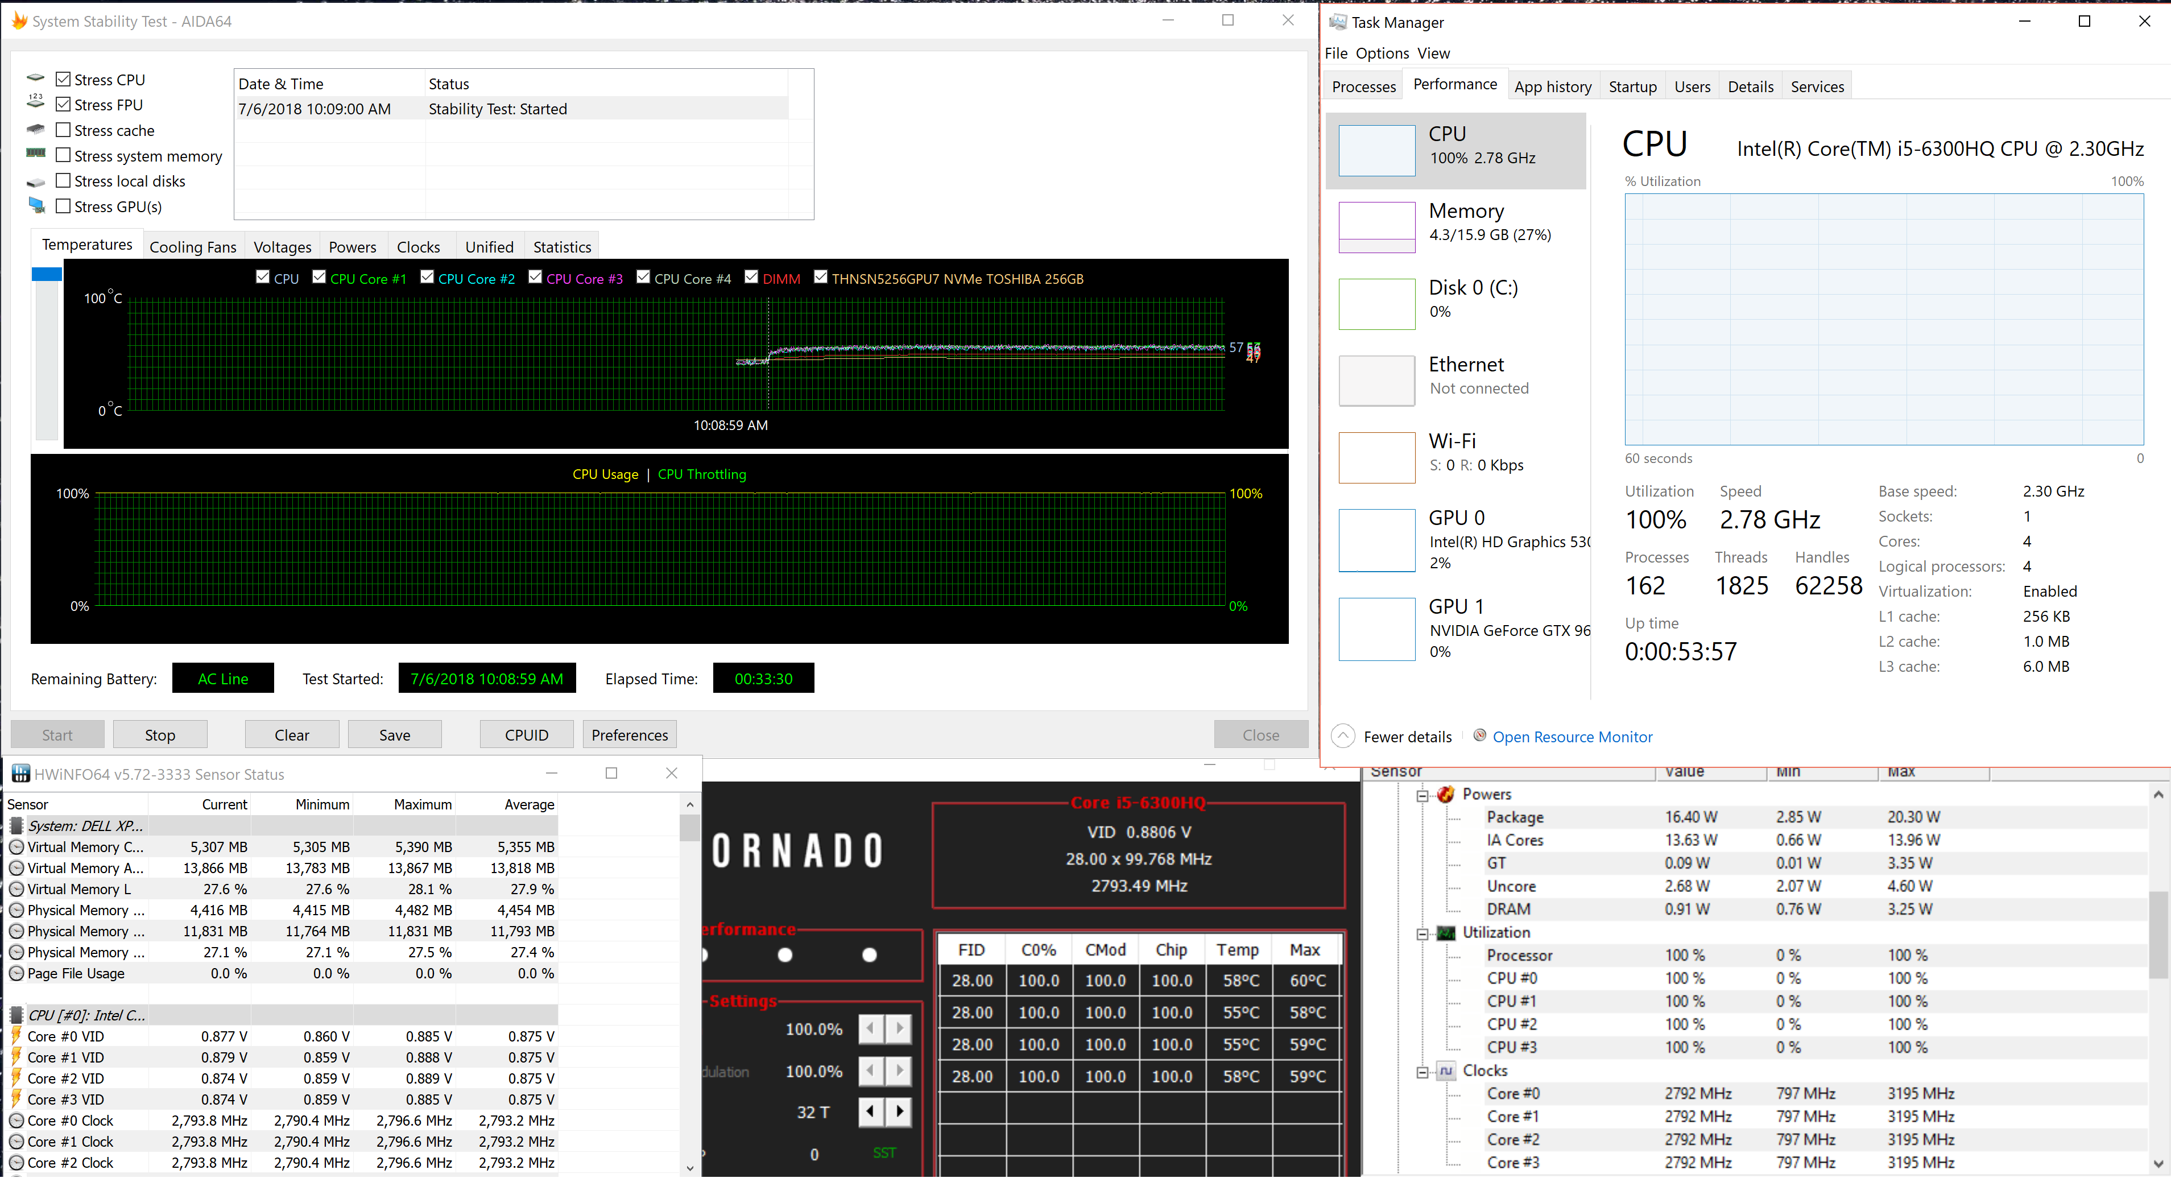This screenshot has height=1178, width=2171.
Task: Click the Utilization group chip icon
Action: pyautogui.click(x=1446, y=933)
